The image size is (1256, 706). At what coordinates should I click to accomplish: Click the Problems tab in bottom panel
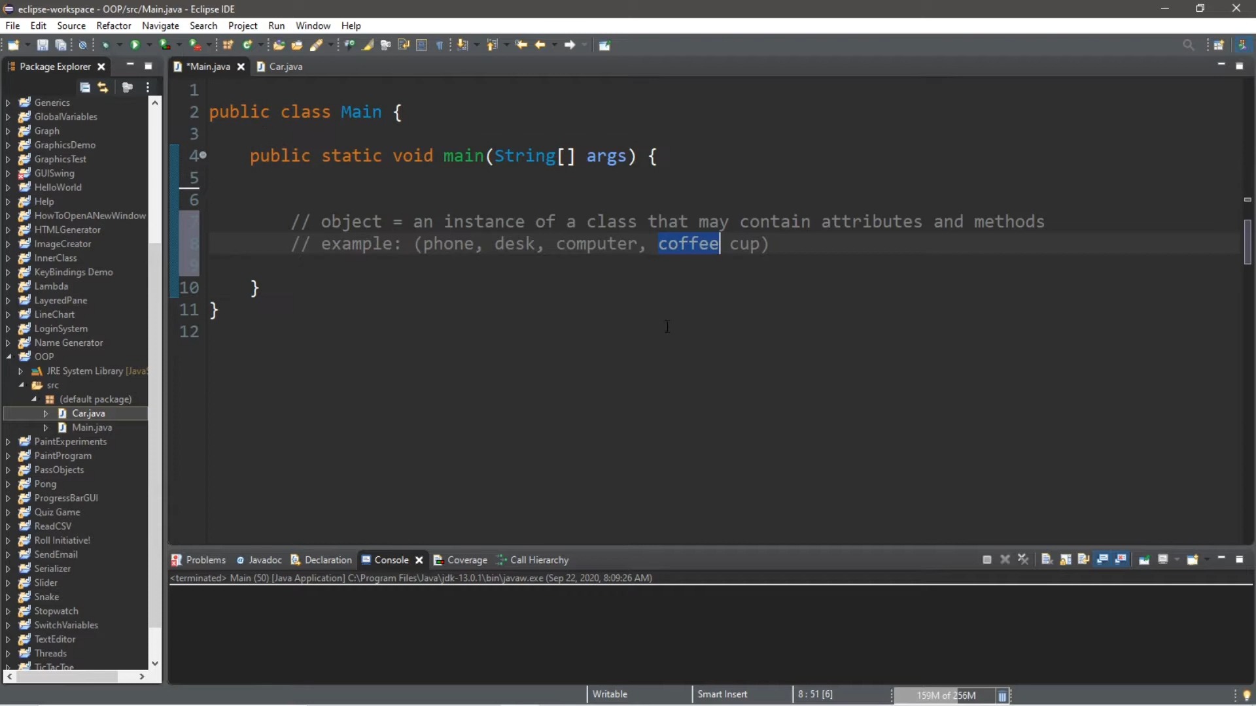click(205, 560)
